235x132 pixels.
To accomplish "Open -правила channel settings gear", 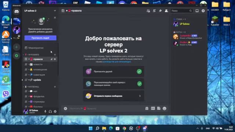I will coord(55,59).
